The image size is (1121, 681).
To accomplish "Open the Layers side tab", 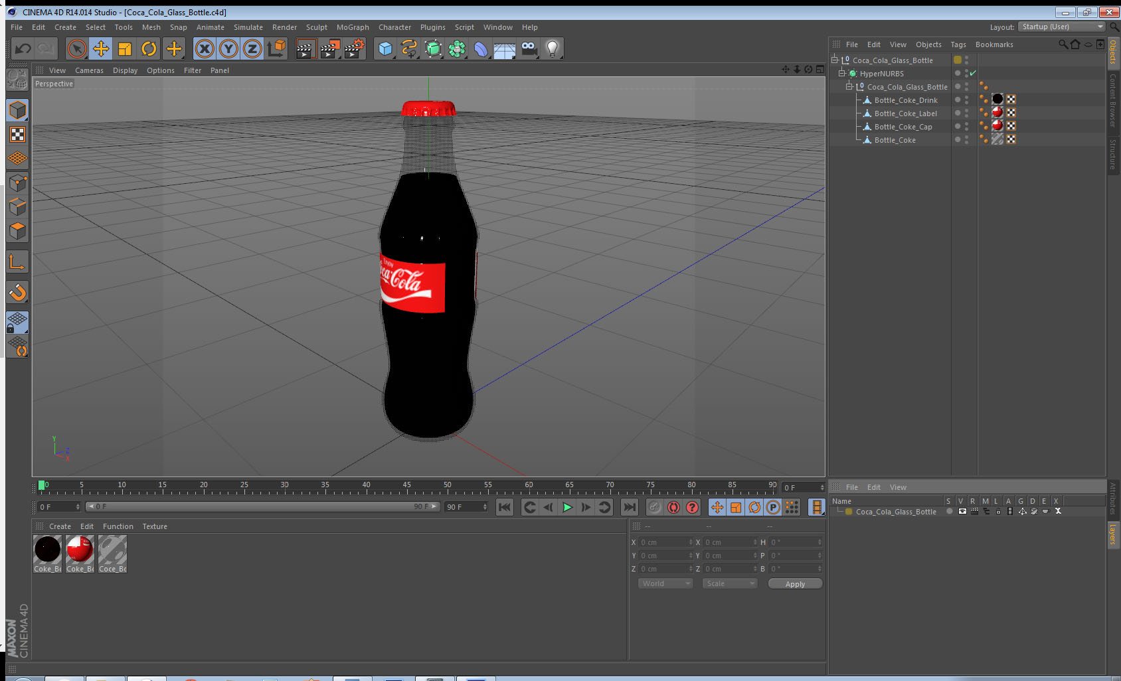I will 1113,534.
